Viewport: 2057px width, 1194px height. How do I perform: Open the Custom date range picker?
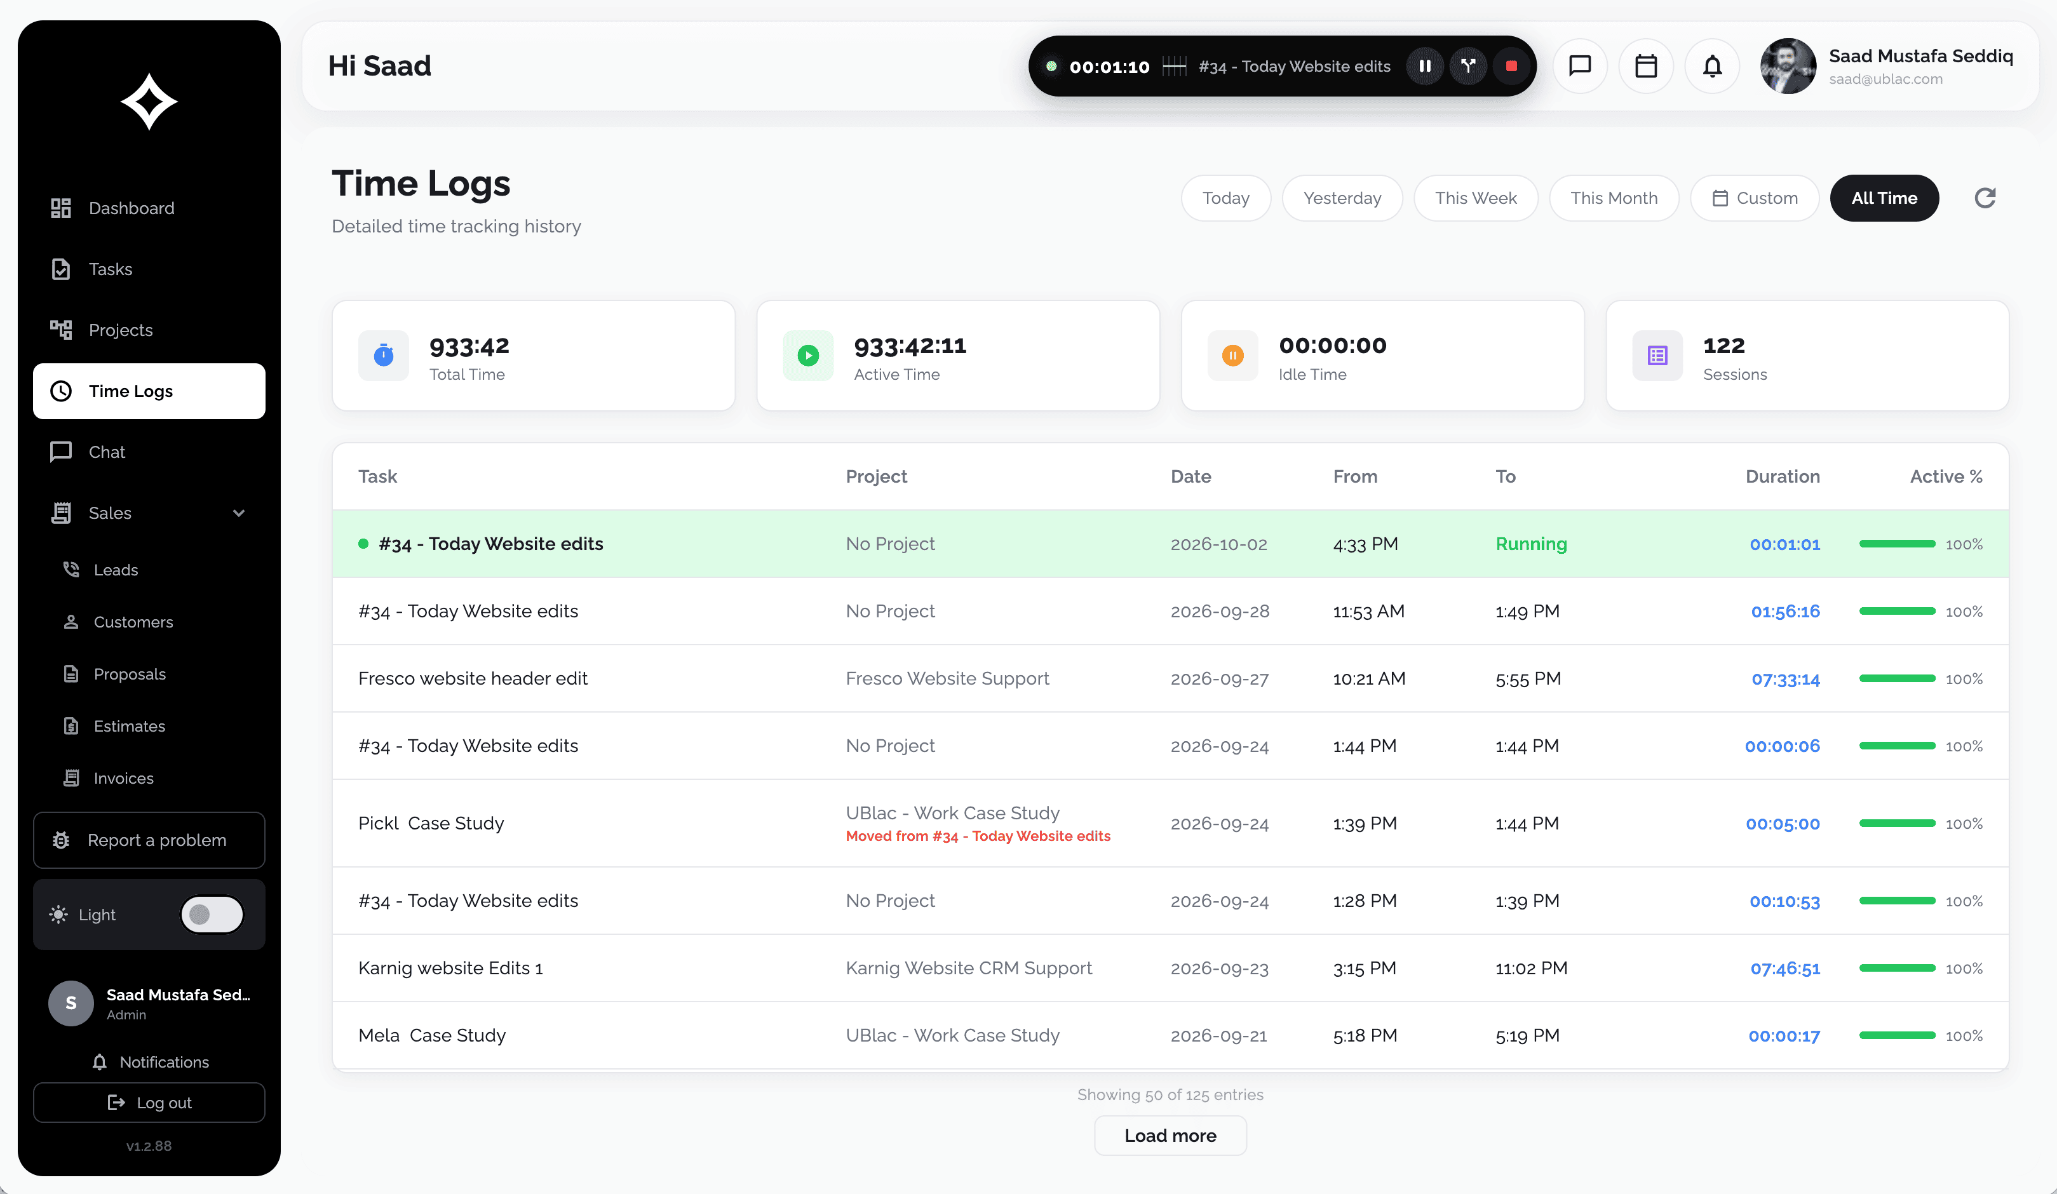tap(1754, 198)
